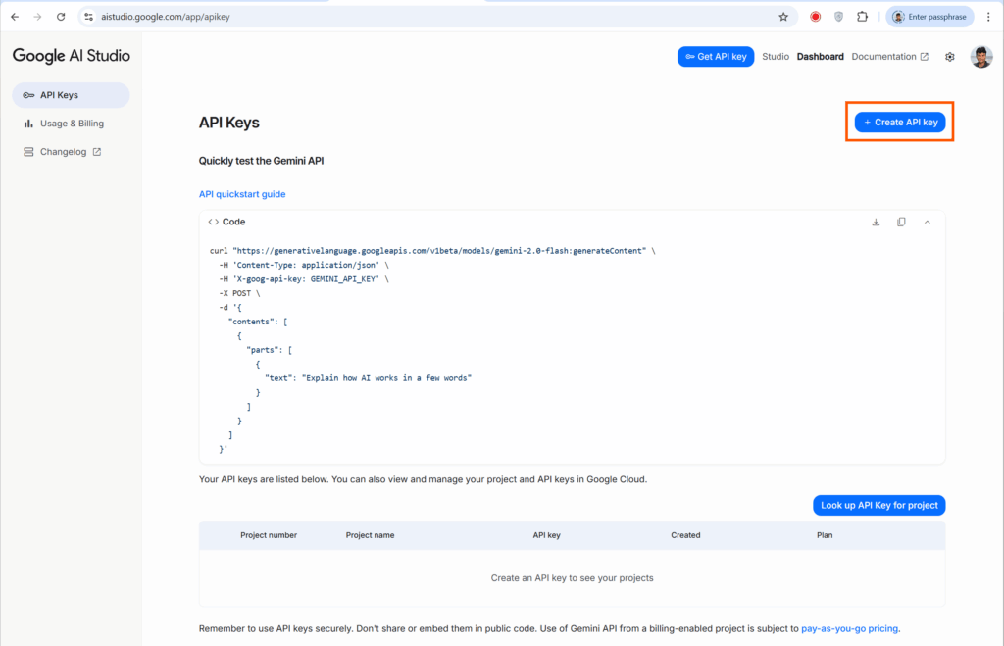Viewport: 1004px width, 646px height.
Task: Click the API Keys page heading
Action: (228, 123)
